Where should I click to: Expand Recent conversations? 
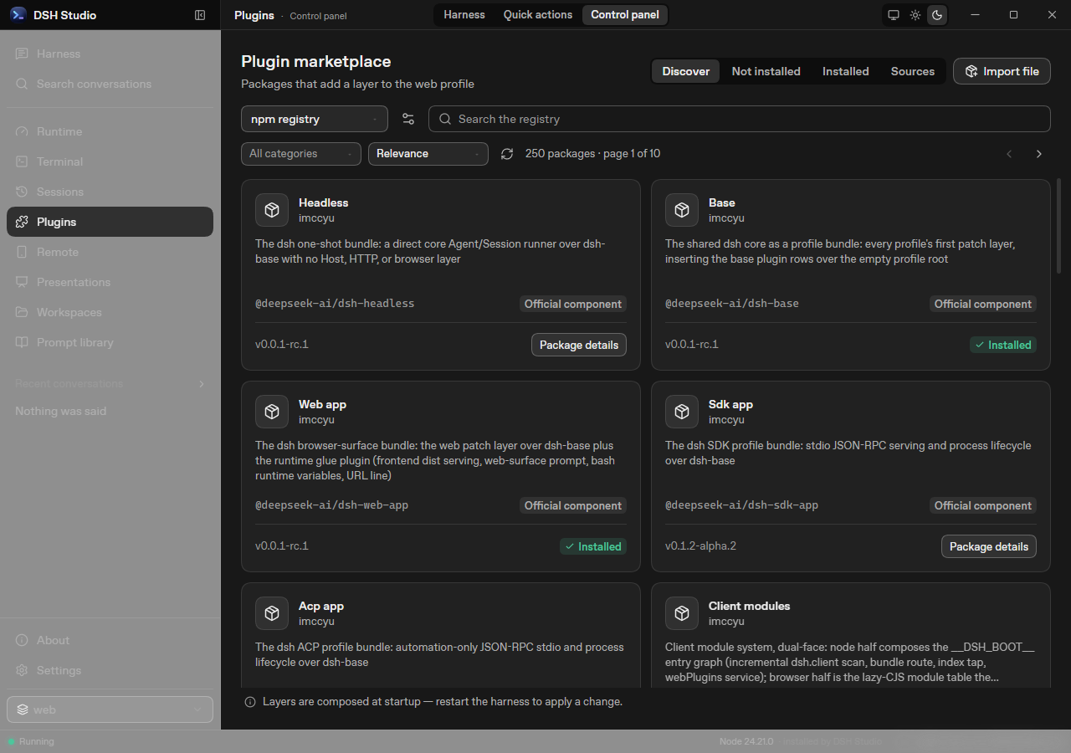point(110,383)
